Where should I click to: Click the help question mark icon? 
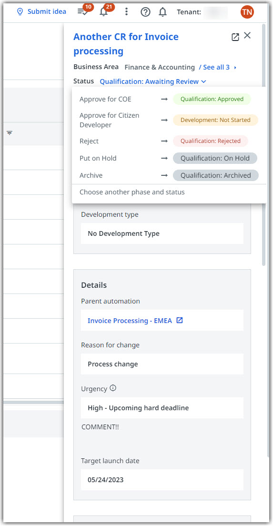(x=145, y=12)
